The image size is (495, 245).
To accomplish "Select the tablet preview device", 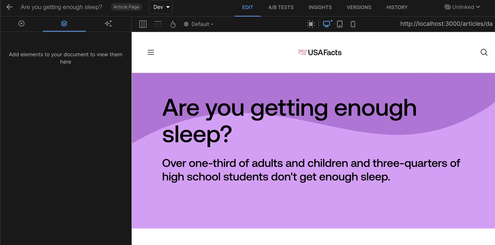I will click(340, 24).
